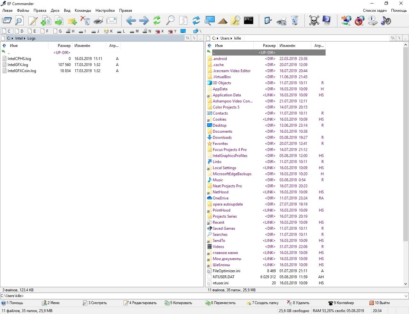This screenshot has height=314, width=409.
Task: Click right panel scroll down arrow
Action: tap(405, 284)
